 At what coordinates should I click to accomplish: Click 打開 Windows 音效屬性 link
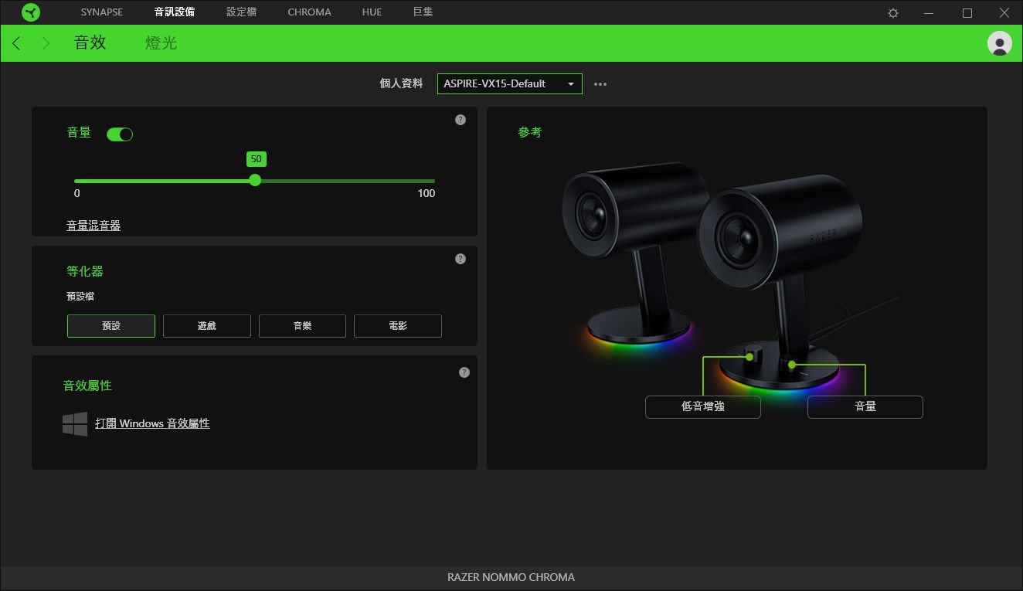tap(152, 424)
